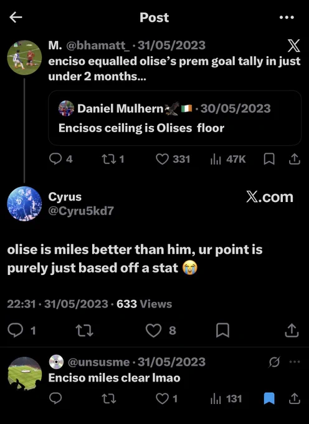Open the @unsusme username link
309x424 pixels.
[x=98, y=362]
